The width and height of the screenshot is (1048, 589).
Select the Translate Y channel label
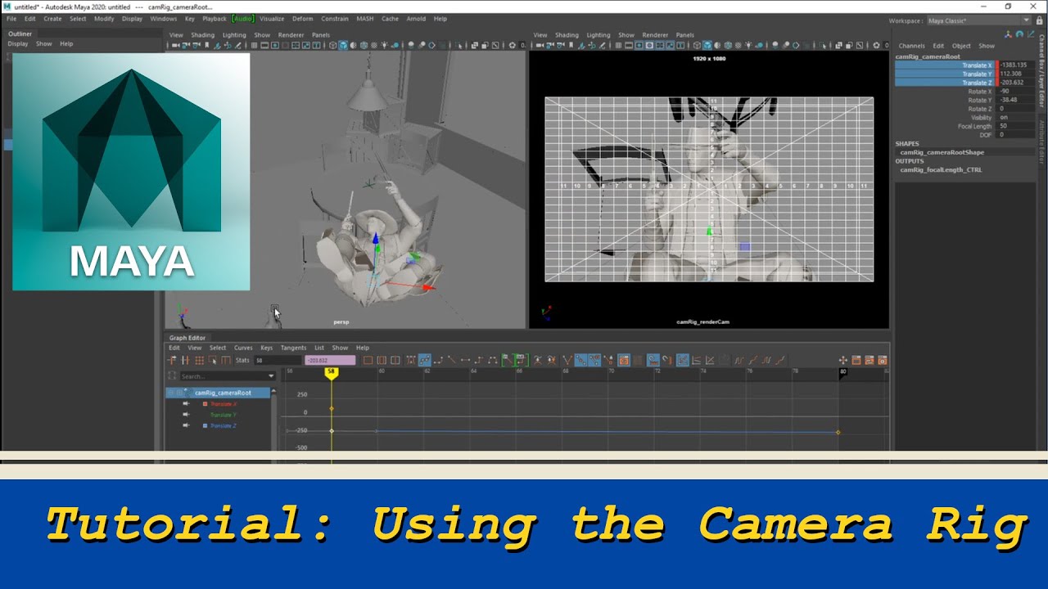[x=977, y=74]
